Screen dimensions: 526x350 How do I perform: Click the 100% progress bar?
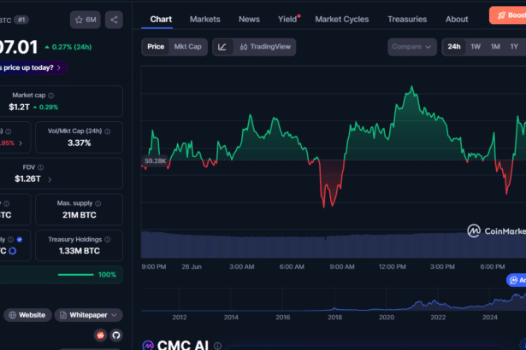76,275
